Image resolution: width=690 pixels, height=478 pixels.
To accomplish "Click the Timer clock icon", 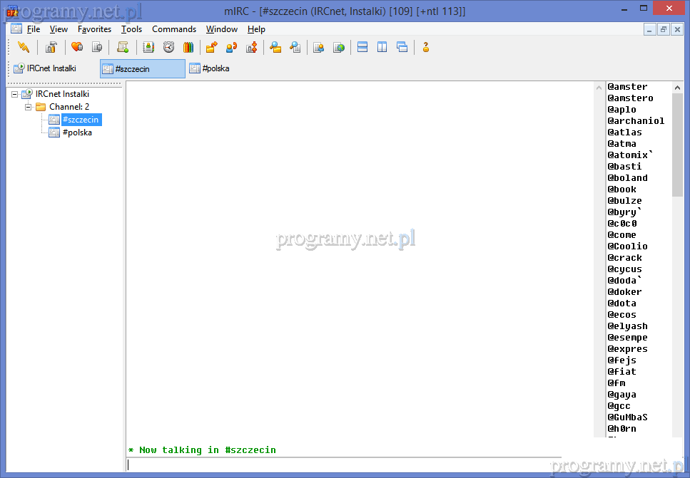I will [x=168, y=48].
